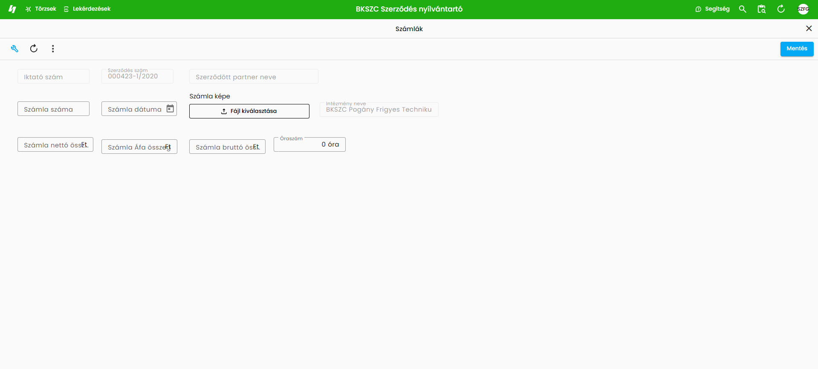Focus the Számla bruttó összeg field
The image size is (818, 369).
point(227,147)
